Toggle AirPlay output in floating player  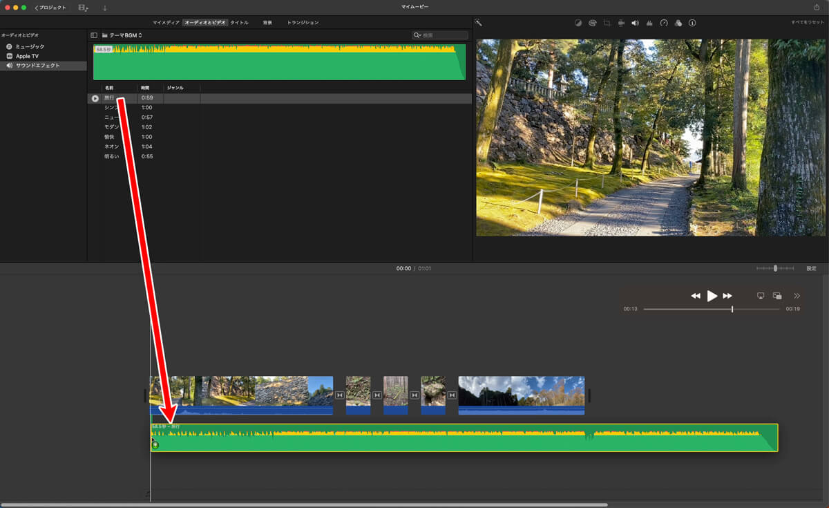(761, 296)
